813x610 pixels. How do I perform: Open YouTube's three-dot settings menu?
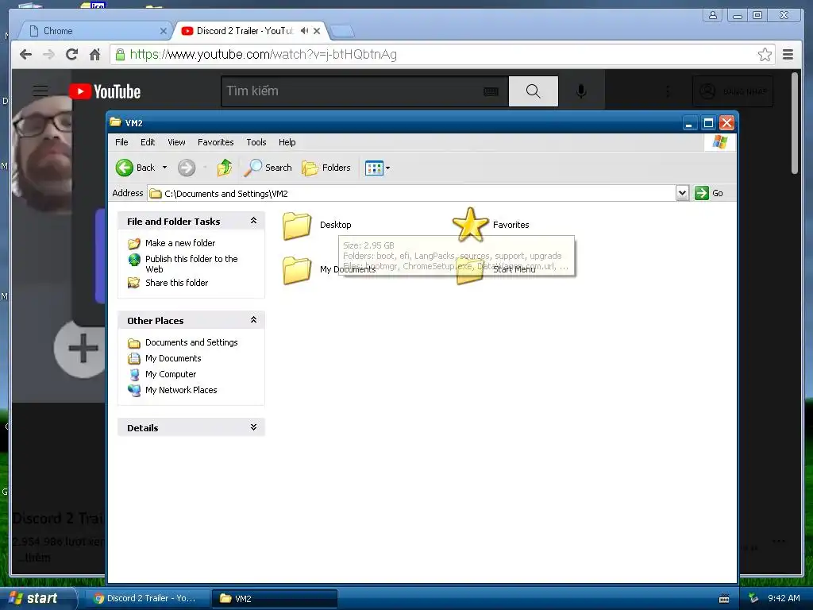pos(667,91)
